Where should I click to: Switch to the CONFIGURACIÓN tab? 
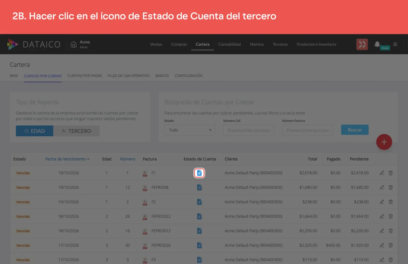point(188,76)
